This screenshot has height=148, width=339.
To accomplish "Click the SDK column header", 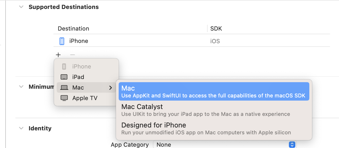I will [x=216, y=28].
